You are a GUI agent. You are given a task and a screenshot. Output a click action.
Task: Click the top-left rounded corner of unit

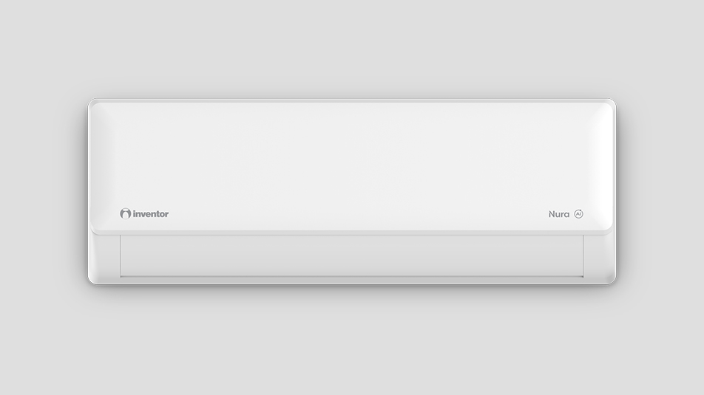93,104
